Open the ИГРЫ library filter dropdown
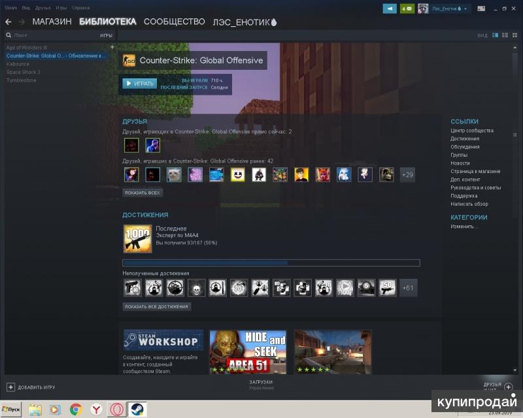The image size is (523, 418). coord(106,35)
